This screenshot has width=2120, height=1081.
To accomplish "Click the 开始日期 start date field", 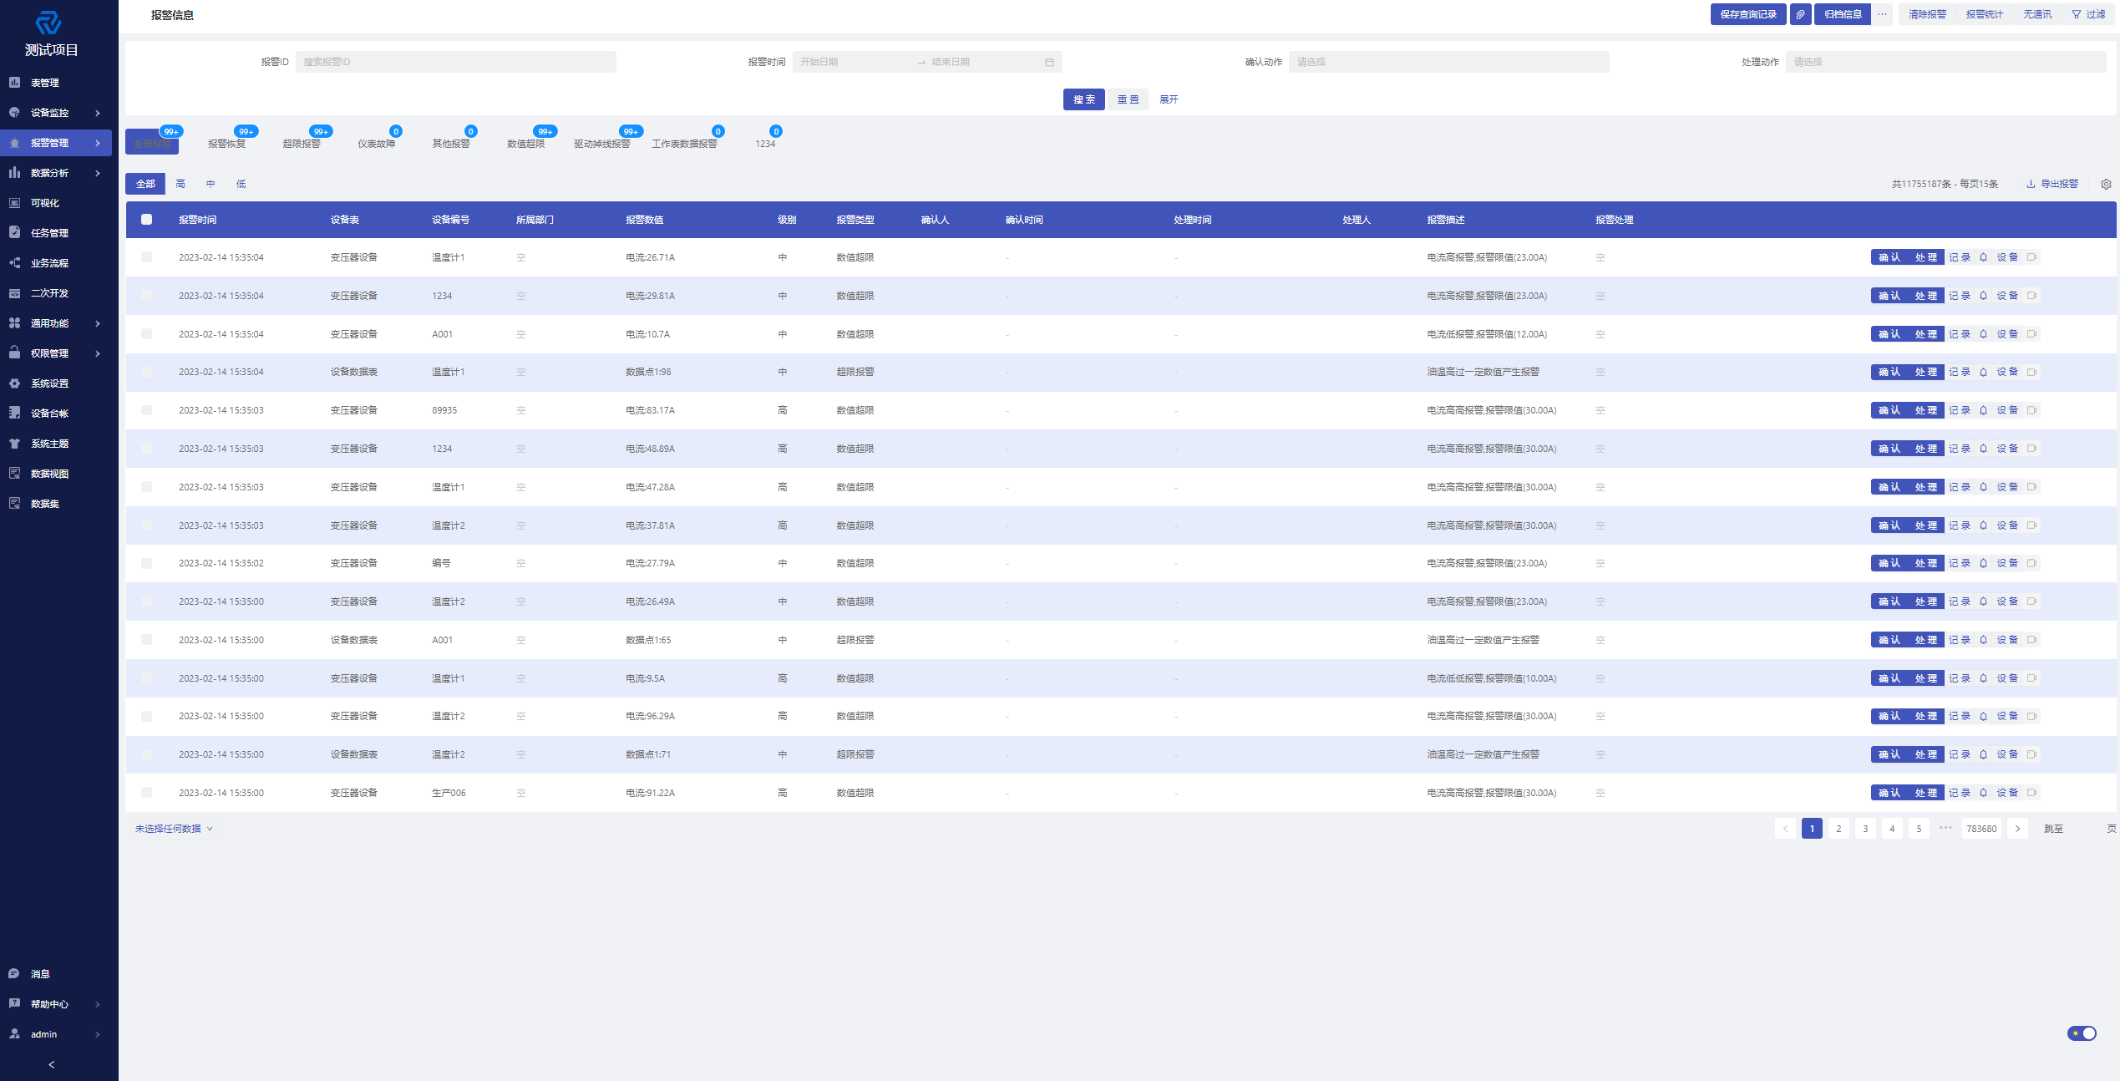I will pyautogui.click(x=852, y=62).
